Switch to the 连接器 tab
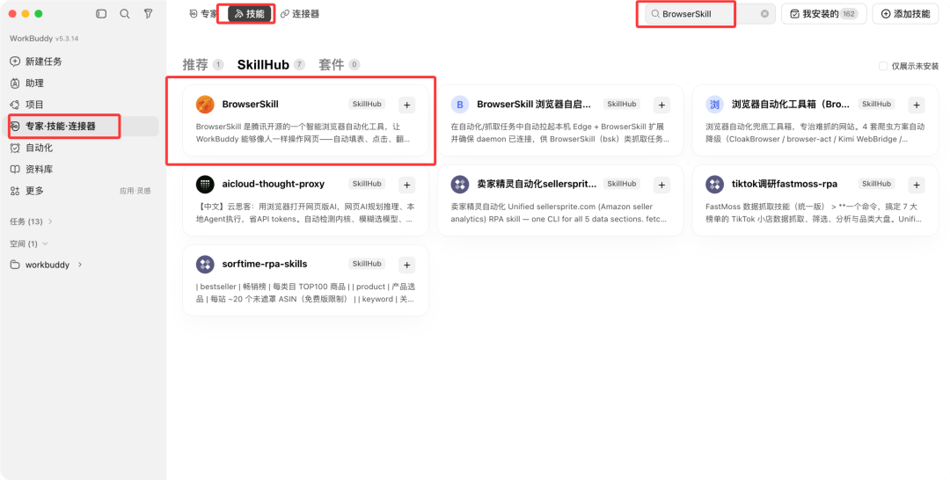 pyautogui.click(x=300, y=14)
